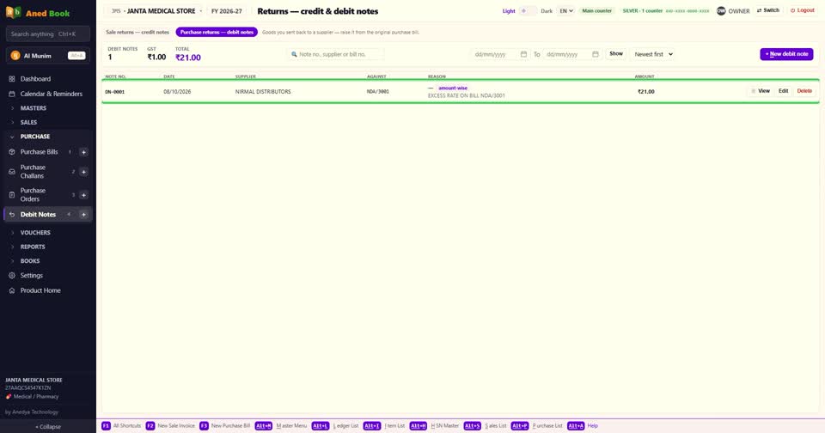Viewport: 825px width, 433px height.
Task: Create a New debit note
Action: (x=786, y=54)
